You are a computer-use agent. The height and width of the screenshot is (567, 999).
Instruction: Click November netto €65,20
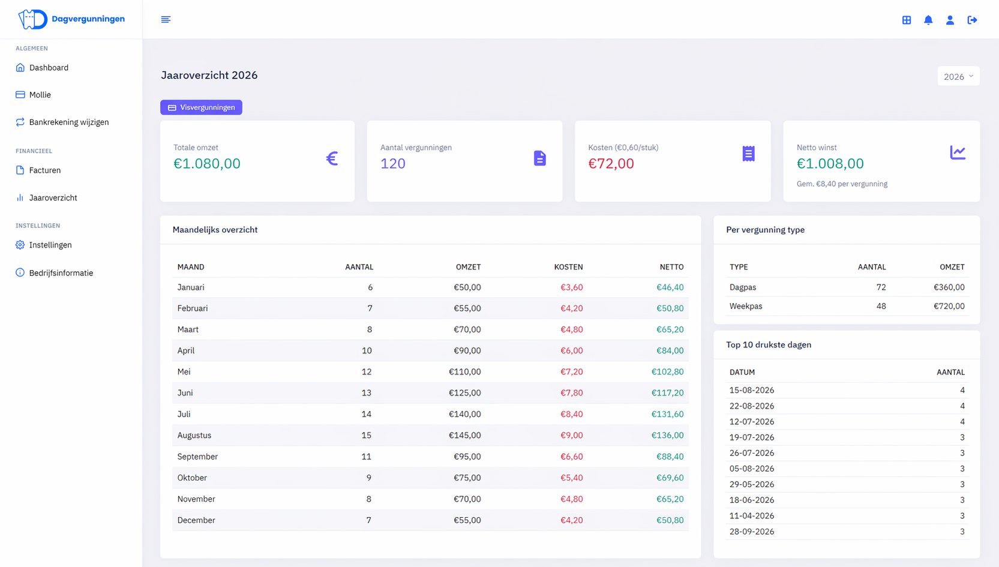[x=670, y=499]
